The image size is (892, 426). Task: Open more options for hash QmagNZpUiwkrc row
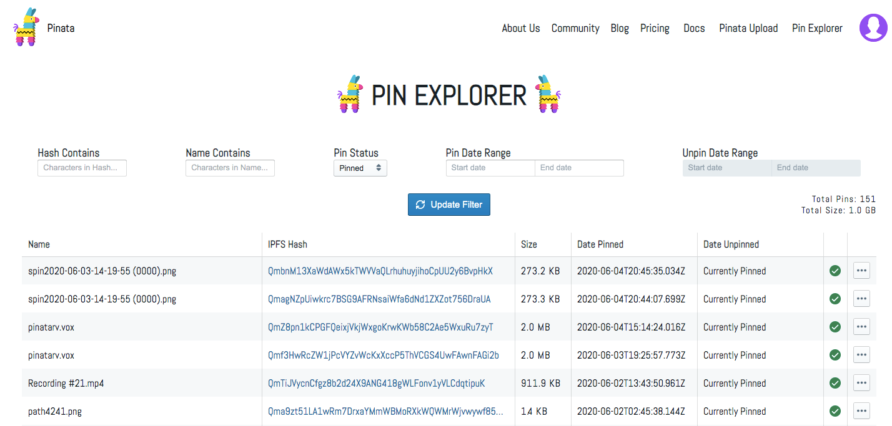(861, 299)
